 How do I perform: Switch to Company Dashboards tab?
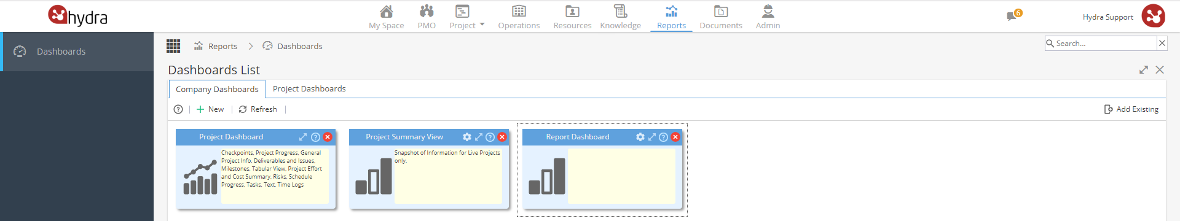217,89
